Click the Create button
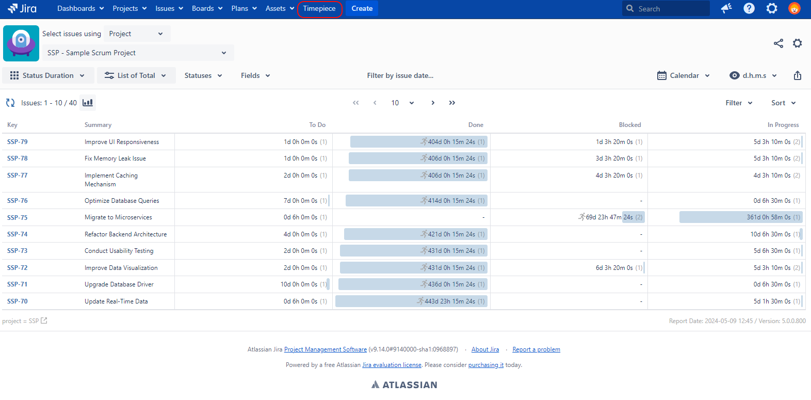 pyautogui.click(x=362, y=9)
